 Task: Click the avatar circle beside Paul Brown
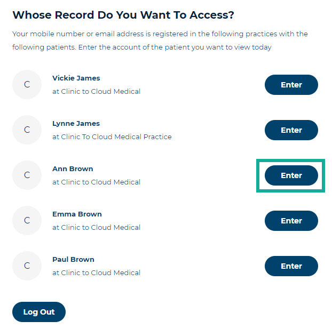point(27,266)
